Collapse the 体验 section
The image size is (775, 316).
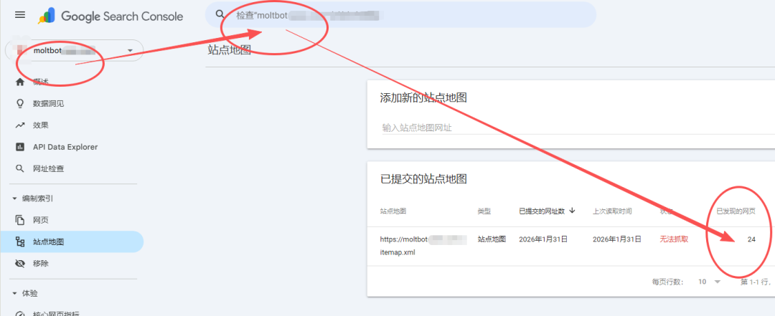pyautogui.click(x=25, y=293)
